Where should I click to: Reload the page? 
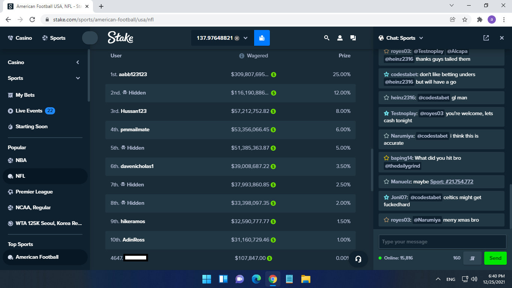(32, 19)
